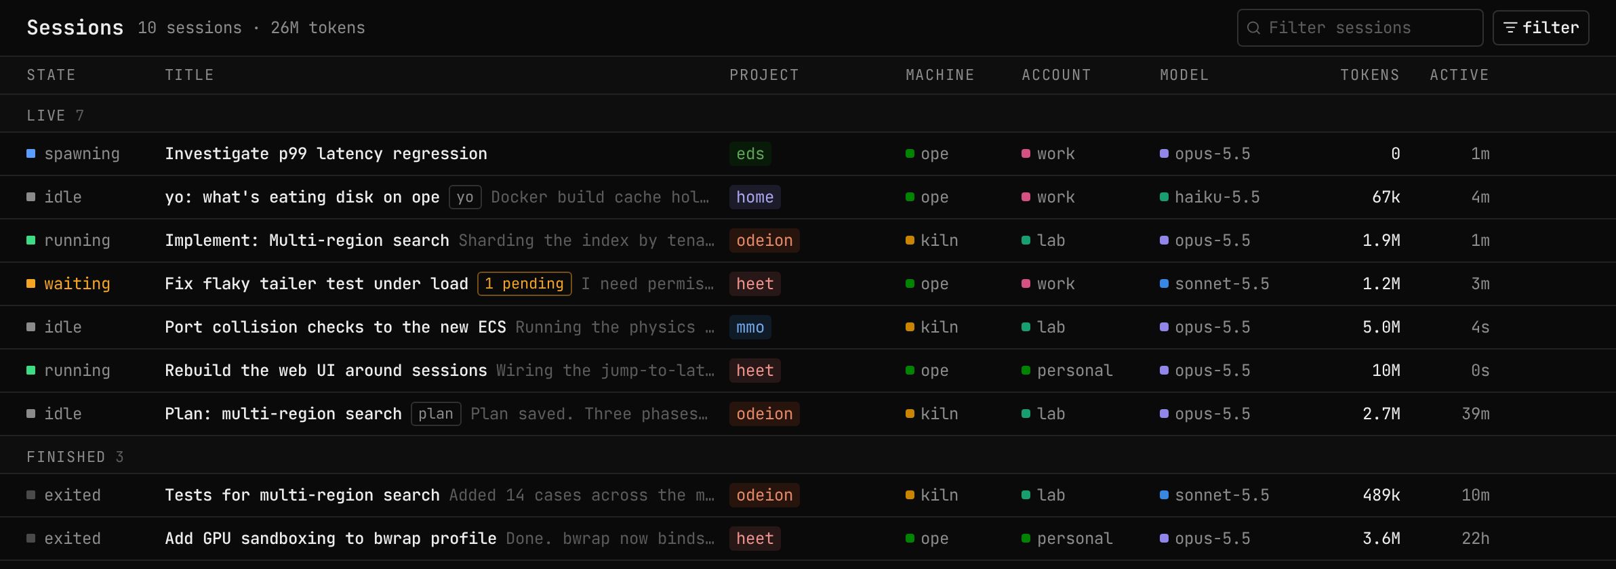Click the green running indicator on Implement row
This screenshot has width=1616, height=569.
click(x=31, y=240)
